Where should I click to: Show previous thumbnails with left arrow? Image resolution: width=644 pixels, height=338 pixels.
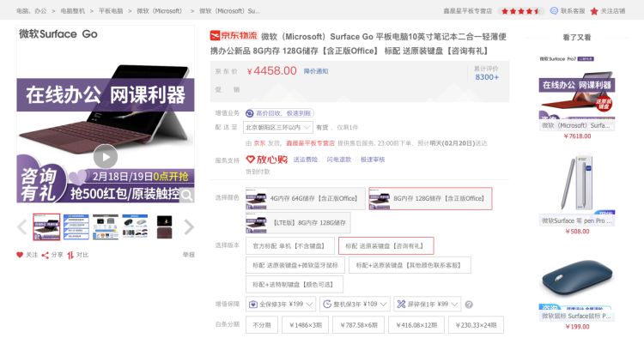(22, 226)
